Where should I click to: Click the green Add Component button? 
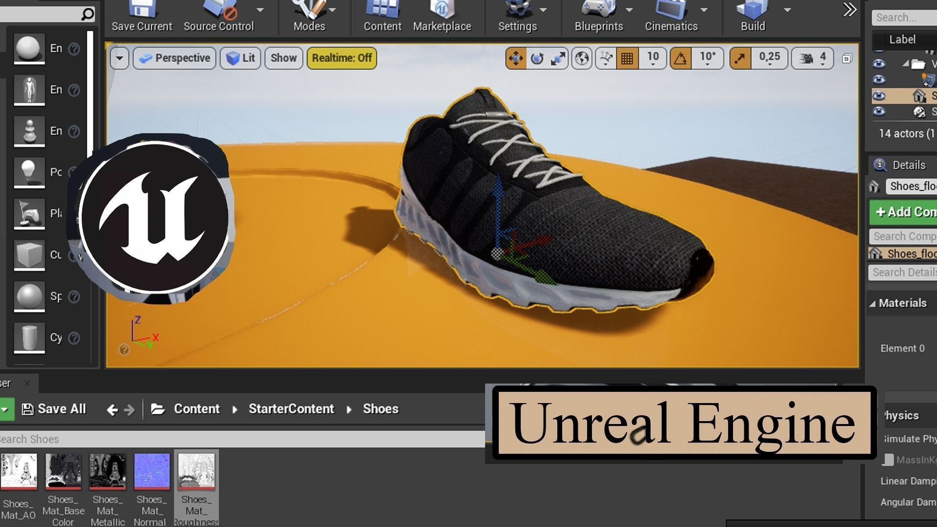903,212
